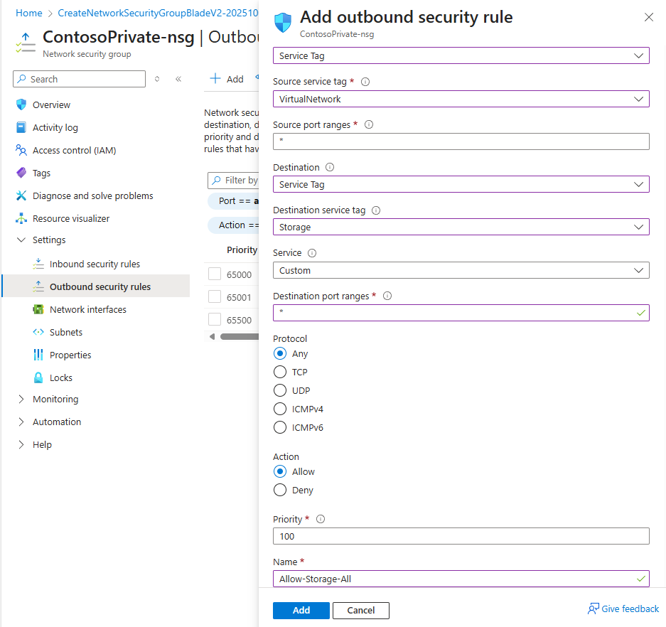
Task: Click the Tags icon in the sidebar
Action: (x=21, y=173)
